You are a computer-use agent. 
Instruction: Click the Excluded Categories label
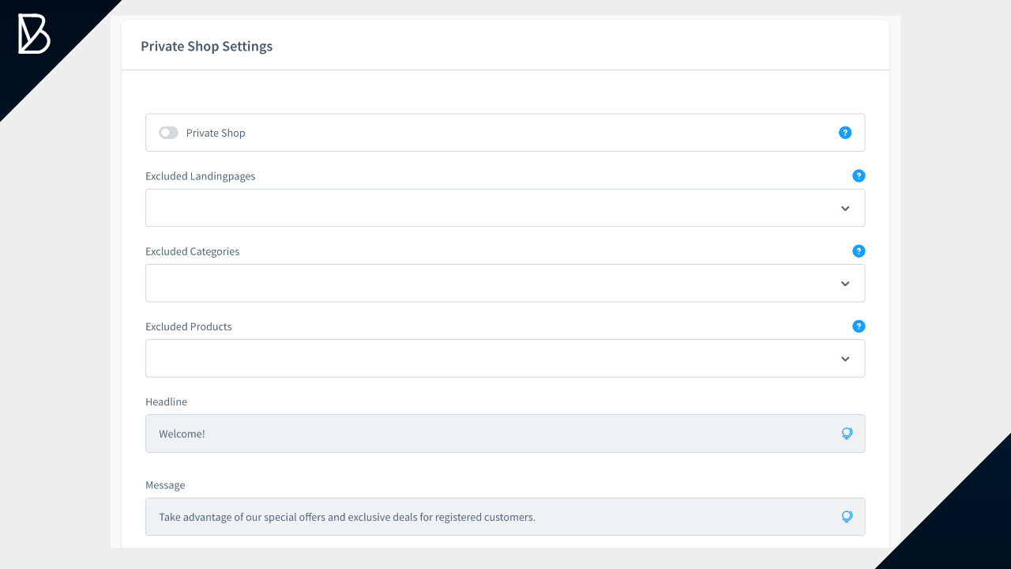click(192, 251)
